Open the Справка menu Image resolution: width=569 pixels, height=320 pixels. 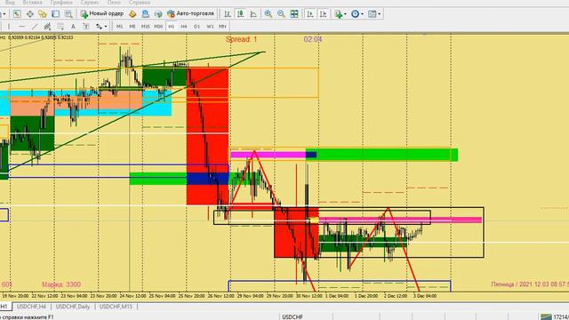(140, 3)
